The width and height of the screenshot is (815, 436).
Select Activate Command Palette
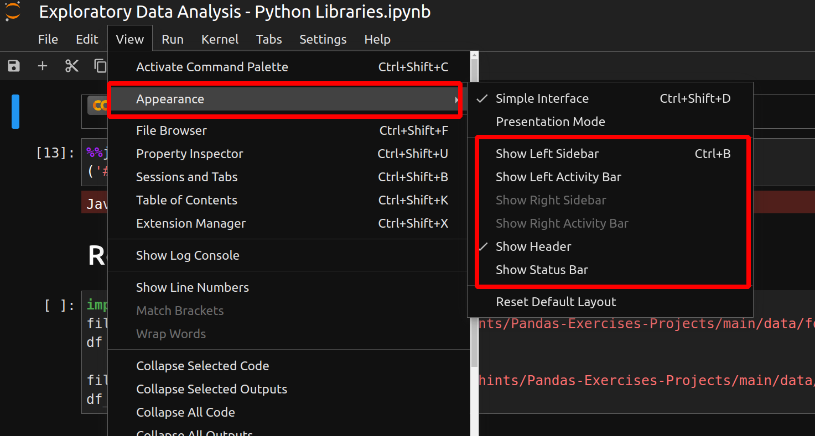212,66
